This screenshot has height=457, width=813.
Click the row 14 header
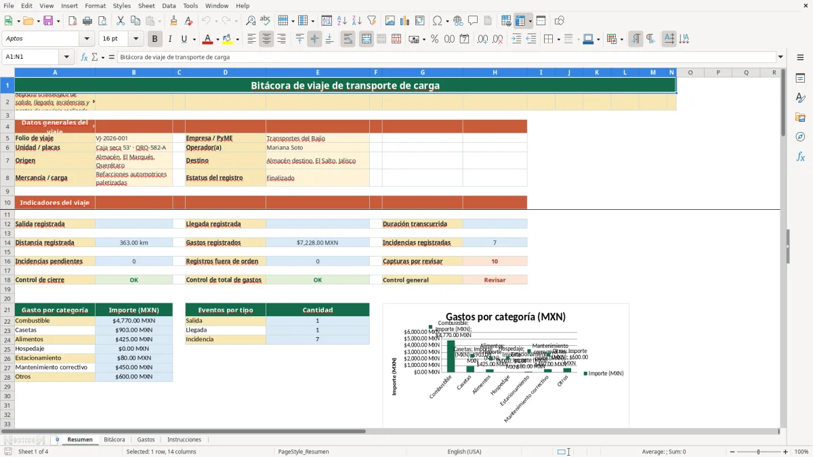tap(7, 242)
